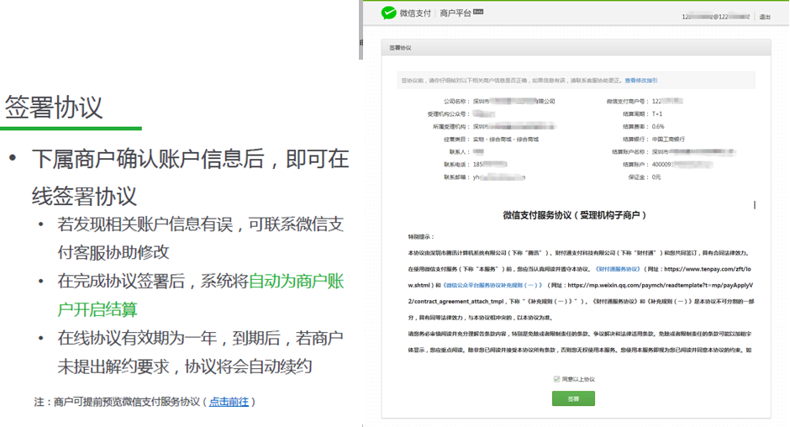The height and width of the screenshot is (427, 790).
Task: Click the 结算账户名称 value
Action: click(693, 152)
